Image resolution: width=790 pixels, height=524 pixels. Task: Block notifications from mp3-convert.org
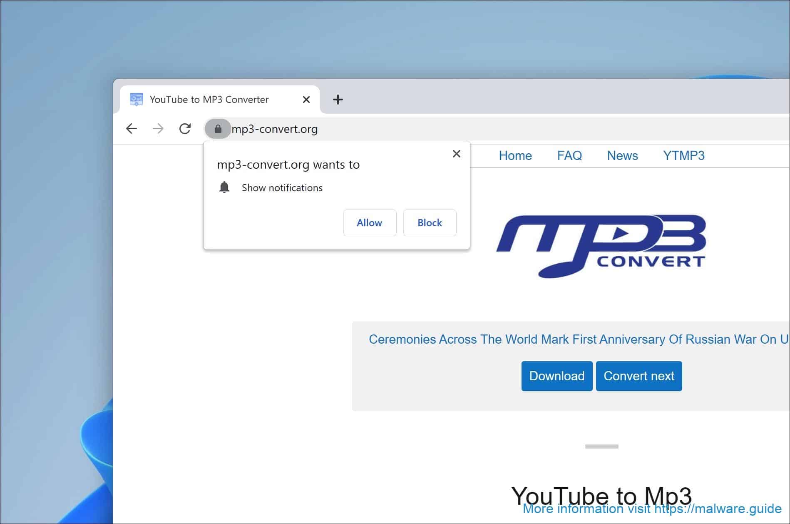click(x=430, y=222)
